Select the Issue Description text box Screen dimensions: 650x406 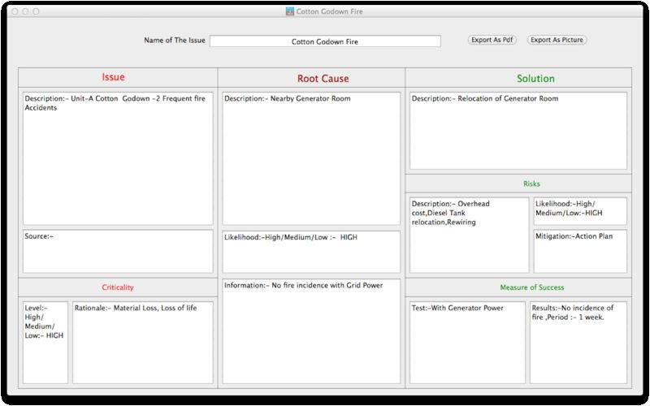click(x=118, y=158)
